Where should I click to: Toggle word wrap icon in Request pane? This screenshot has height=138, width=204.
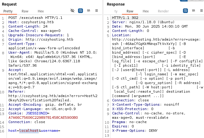[80, 11]
